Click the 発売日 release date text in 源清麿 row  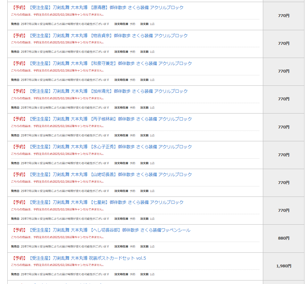tap(60, 24)
